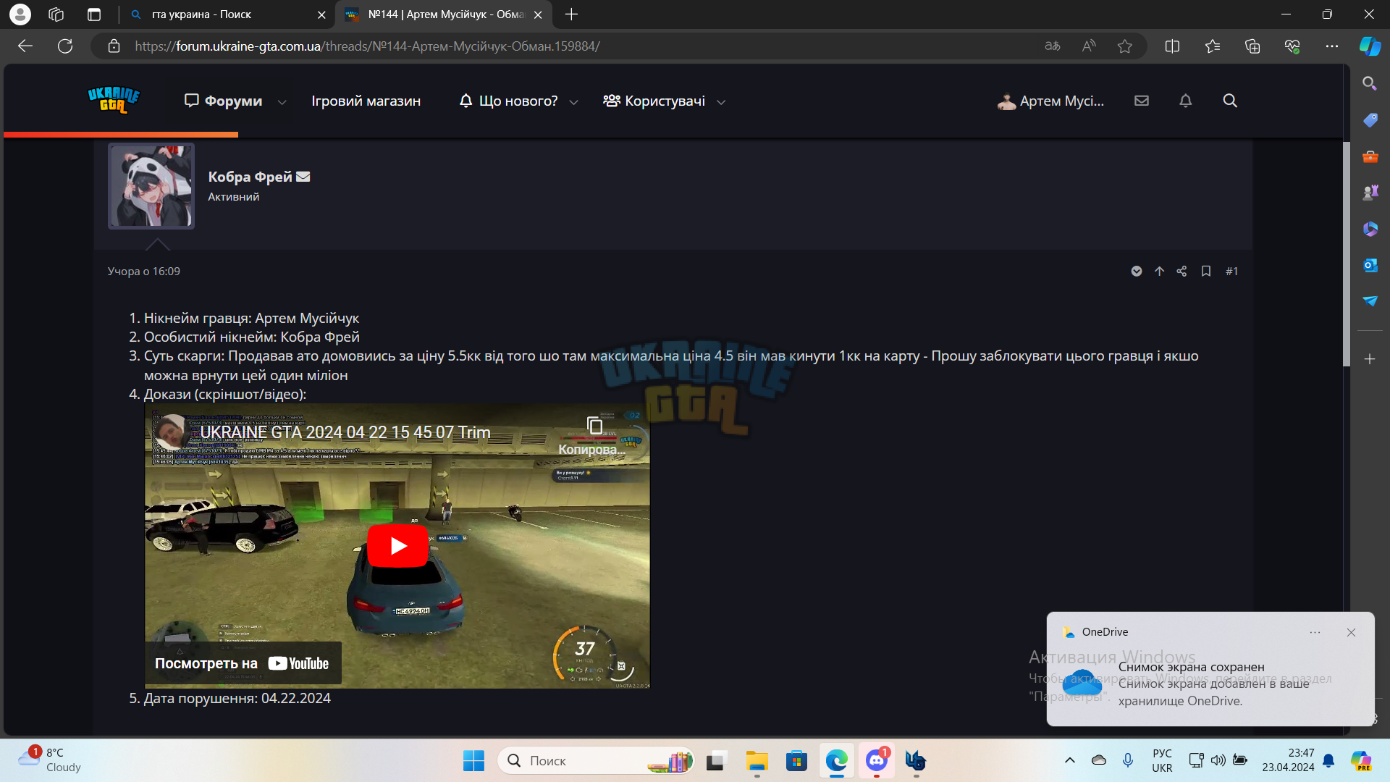This screenshot has width=1390, height=782.
Task: Go back to the previous page
Action: click(25, 46)
